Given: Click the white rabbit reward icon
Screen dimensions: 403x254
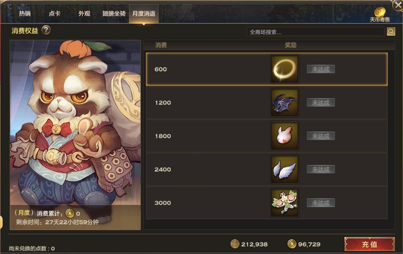Looking at the screenshot, I should pyautogui.click(x=285, y=136).
